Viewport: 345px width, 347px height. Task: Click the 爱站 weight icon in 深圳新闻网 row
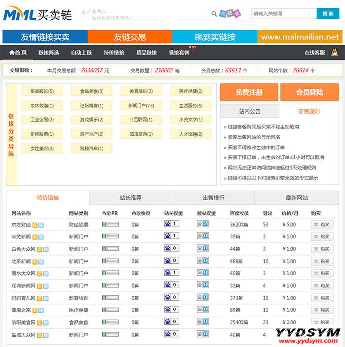203,285
